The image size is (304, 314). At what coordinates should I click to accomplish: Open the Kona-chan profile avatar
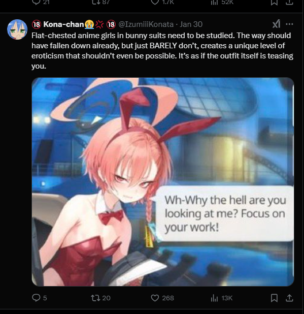coord(17,29)
